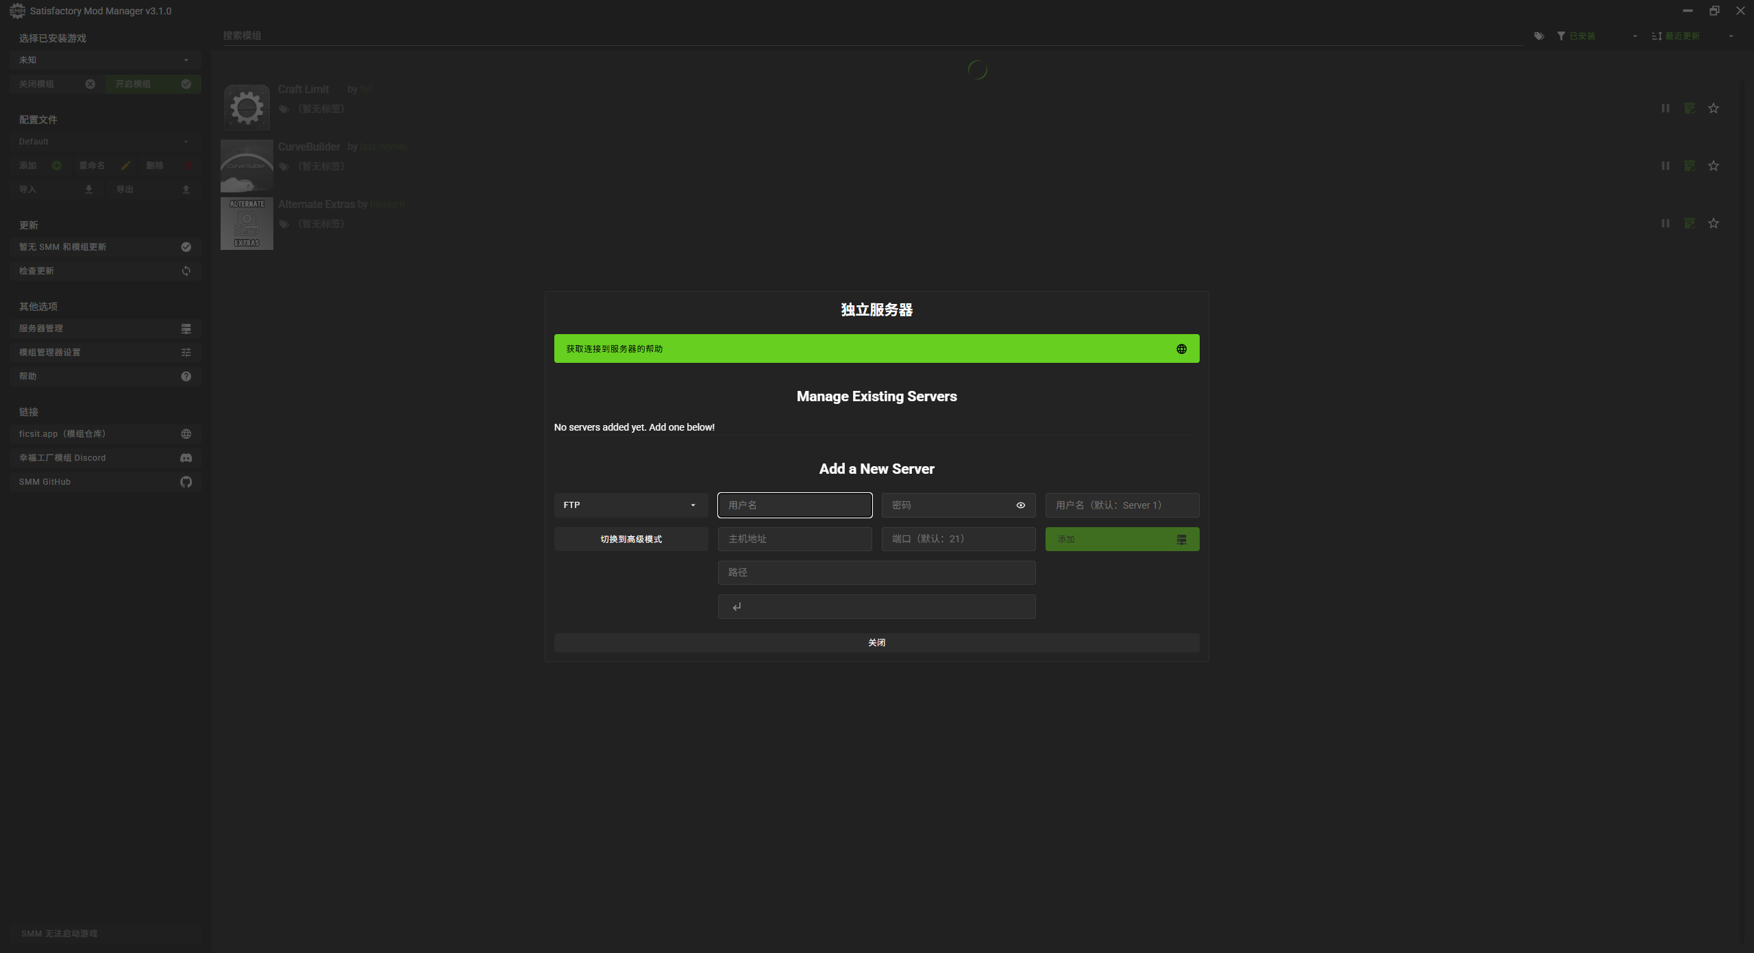Click the Discord icon link

pyautogui.click(x=186, y=458)
